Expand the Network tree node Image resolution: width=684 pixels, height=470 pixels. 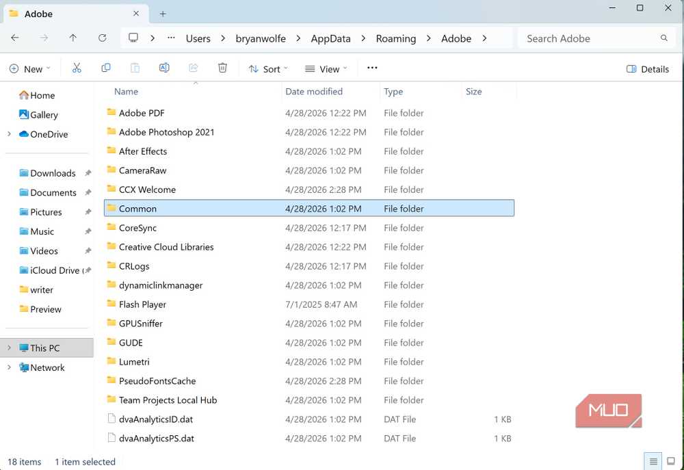pyautogui.click(x=9, y=367)
